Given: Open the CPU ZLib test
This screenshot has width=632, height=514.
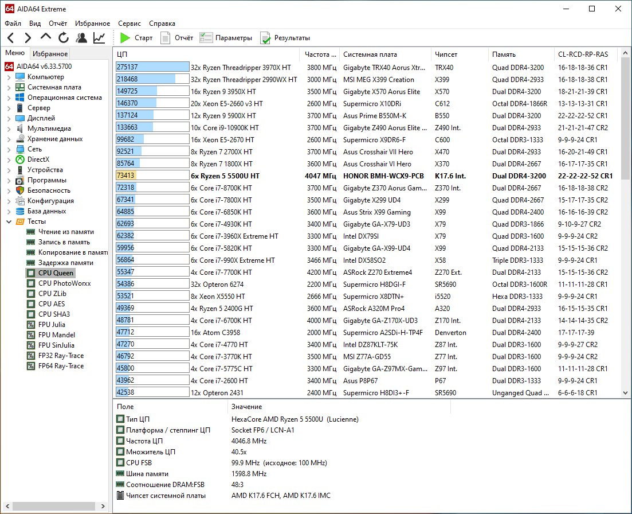Looking at the screenshot, I should 46,294.
